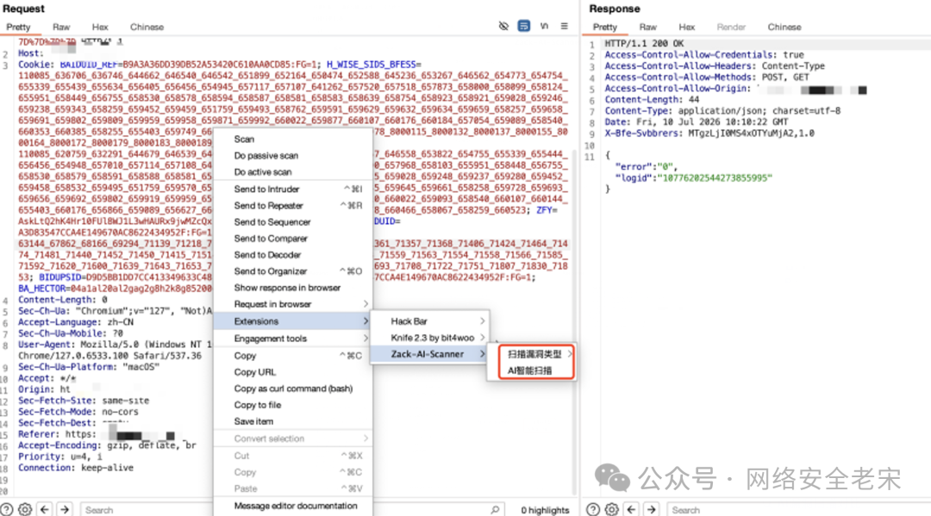
Task: Expand the Hack Bar extension submenu
Action: (x=429, y=320)
